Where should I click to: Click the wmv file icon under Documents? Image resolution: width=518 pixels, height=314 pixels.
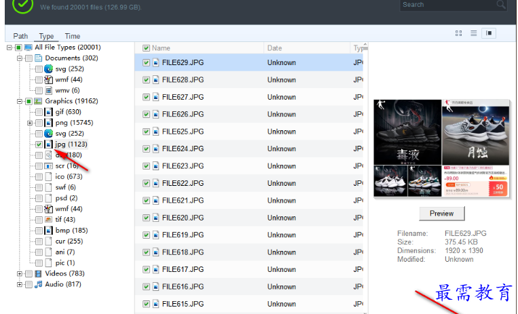click(x=49, y=90)
